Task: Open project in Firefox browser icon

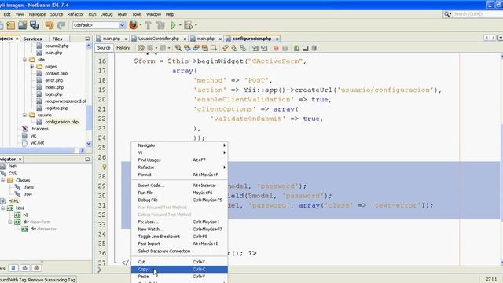Action: (133, 25)
